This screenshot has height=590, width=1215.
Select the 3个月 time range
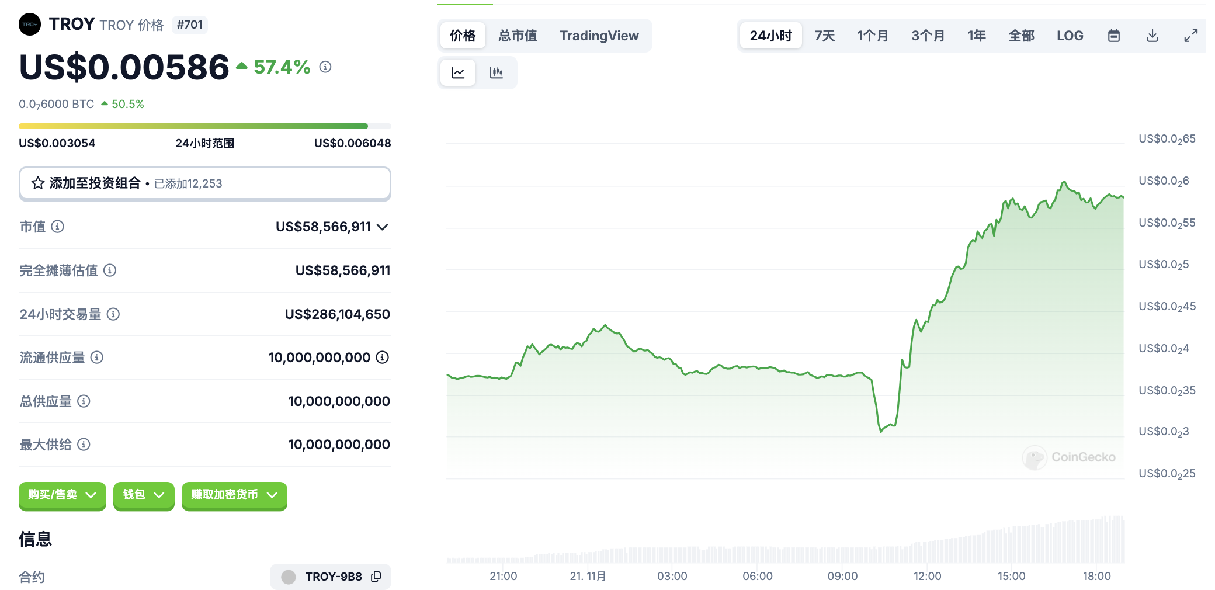click(x=928, y=36)
